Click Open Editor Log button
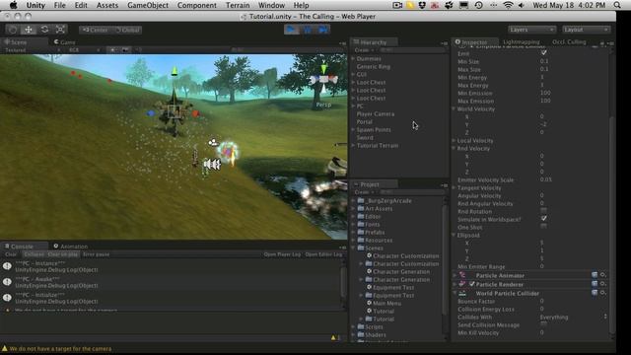The width and height of the screenshot is (631, 355). (x=323, y=254)
